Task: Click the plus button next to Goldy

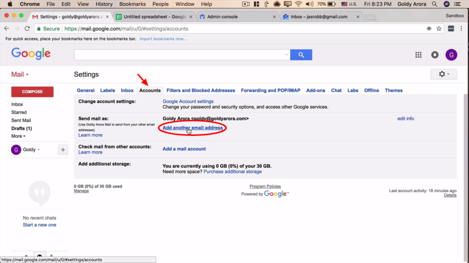Action: (63, 149)
